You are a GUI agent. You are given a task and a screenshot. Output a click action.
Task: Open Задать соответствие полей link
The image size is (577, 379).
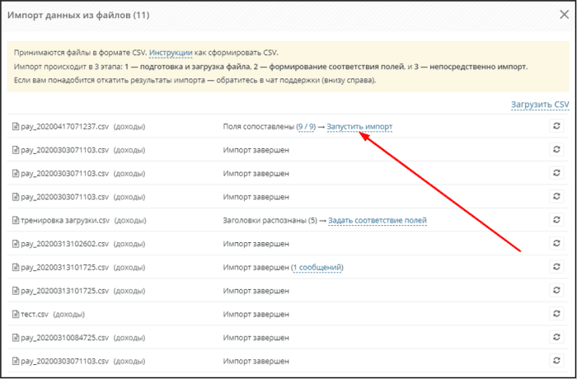pos(378,221)
